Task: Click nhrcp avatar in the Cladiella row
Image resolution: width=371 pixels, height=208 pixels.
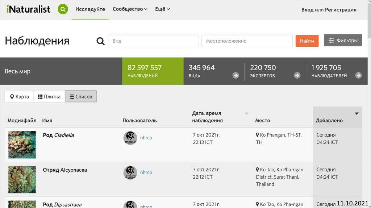Action: pyautogui.click(x=130, y=138)
